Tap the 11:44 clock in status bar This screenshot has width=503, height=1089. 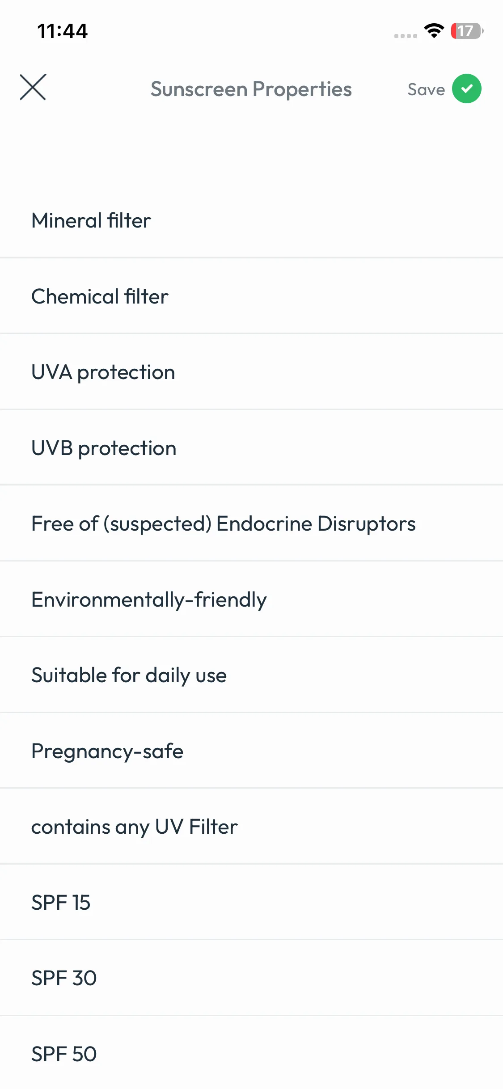point(63,31)
